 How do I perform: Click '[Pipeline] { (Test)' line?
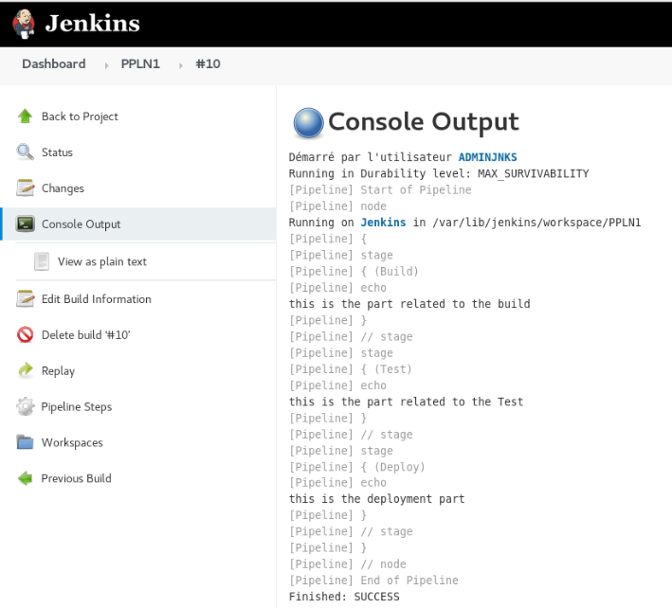coord(350,368)
